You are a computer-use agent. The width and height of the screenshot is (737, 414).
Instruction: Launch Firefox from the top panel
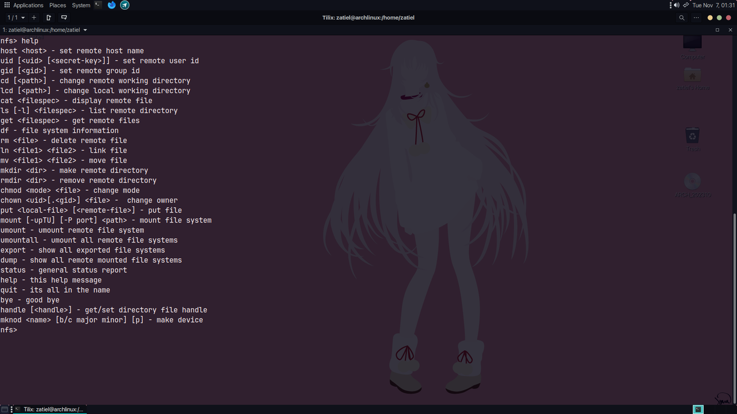pyautogui.click(x=111, y=5)
